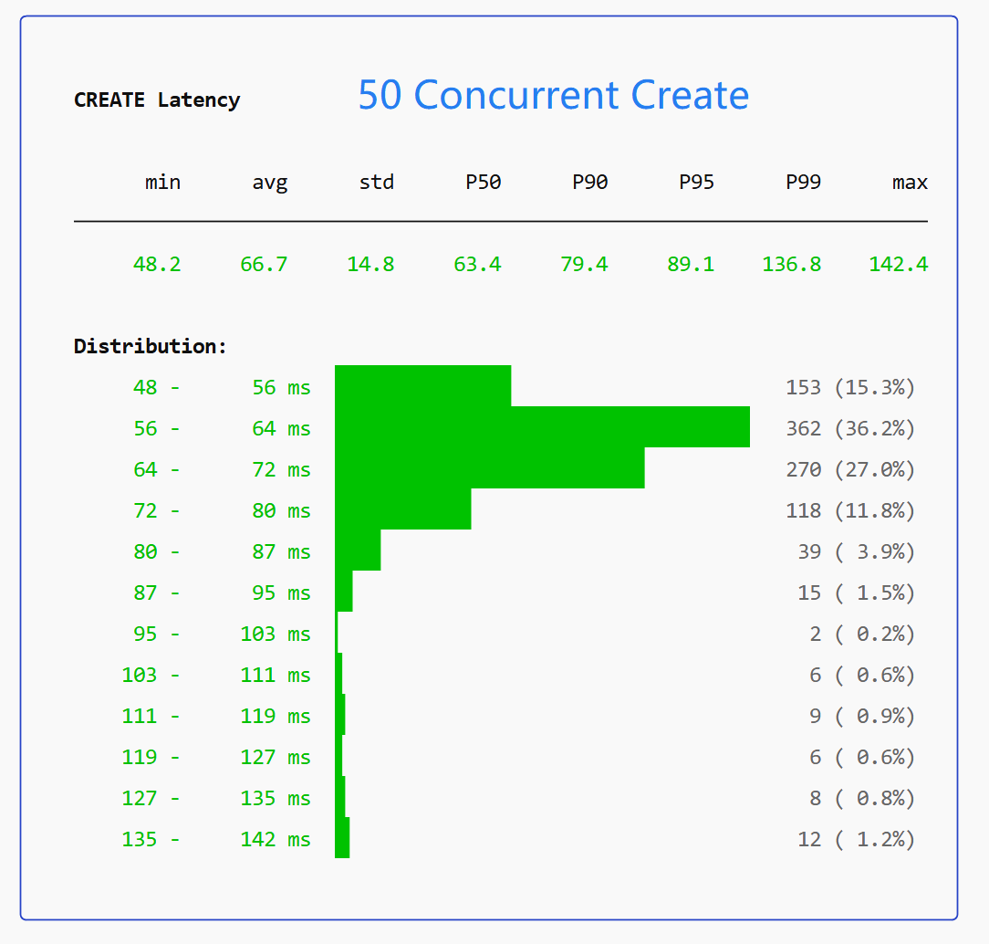Screen dimensions: 989x944
Task: Click the histogram bar for 64-72 ms
Action: (x=489, y=467)
